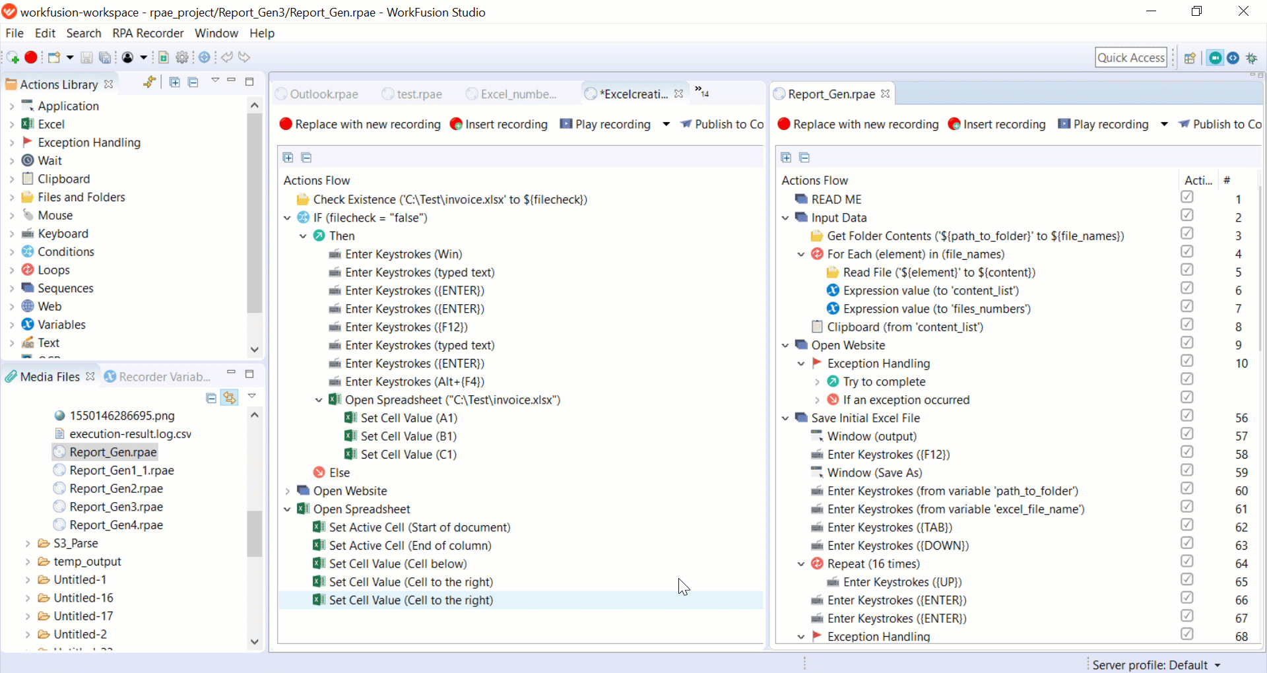Viewport: 1267px width, 673px height.
Task: Click the globe icon in the main toolbar
Action: coord(205,57)
